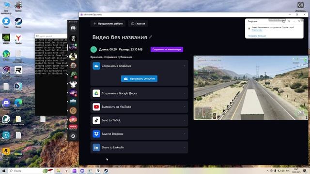
Task: Show hidden system tray icons arrow
Action: [267, 171]
